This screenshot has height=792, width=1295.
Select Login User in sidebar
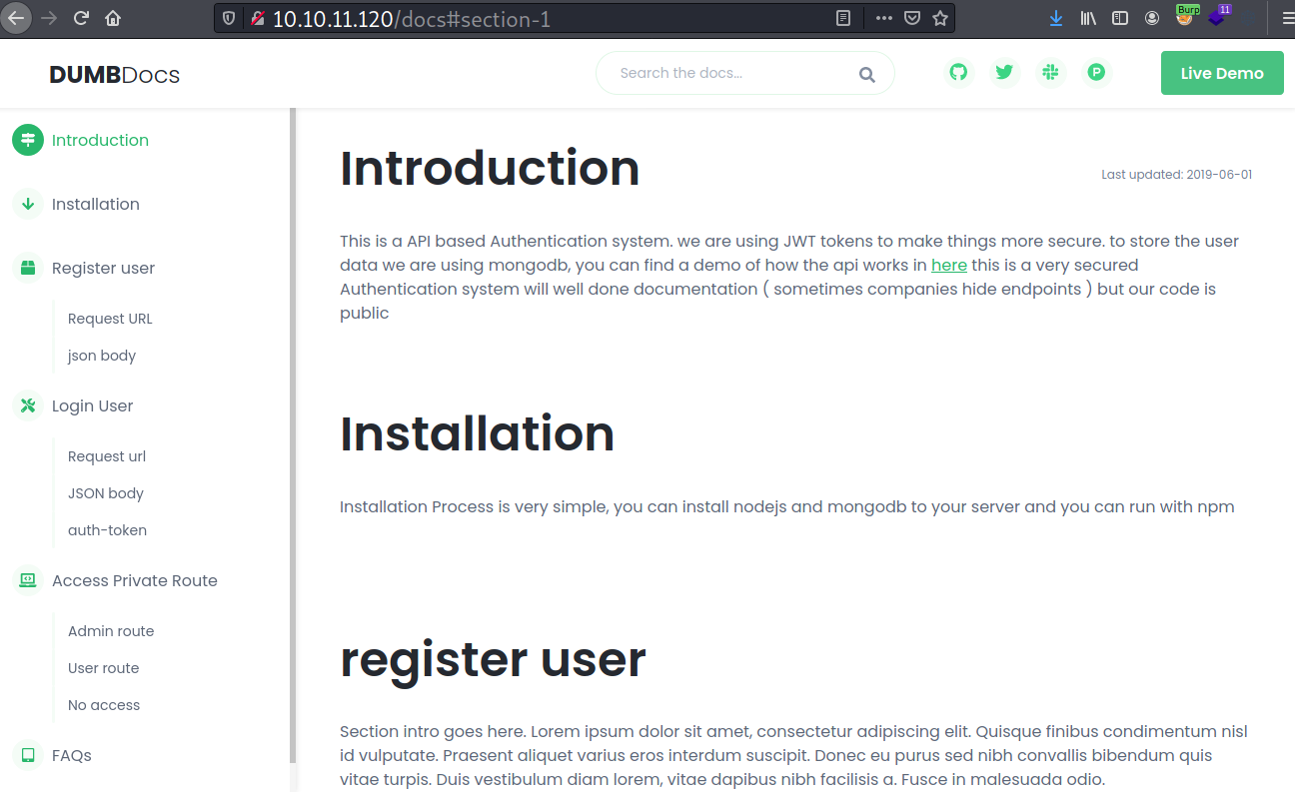tap(92, 405)
